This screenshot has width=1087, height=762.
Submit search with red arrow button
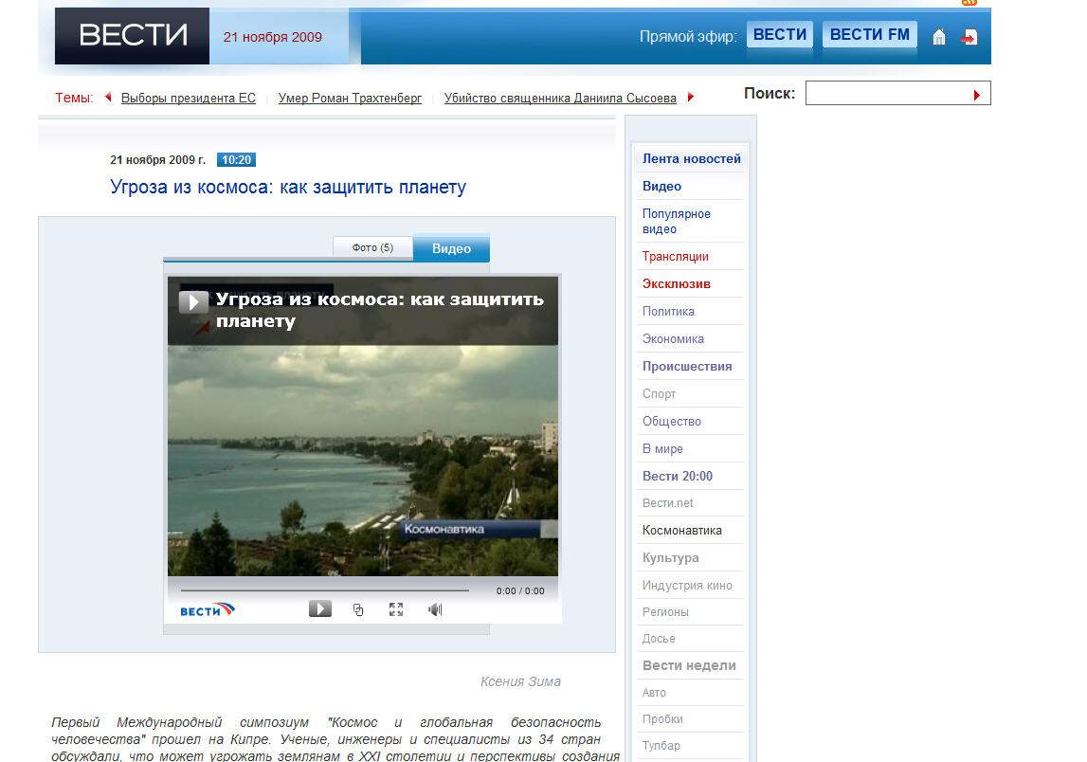point(977,94)
